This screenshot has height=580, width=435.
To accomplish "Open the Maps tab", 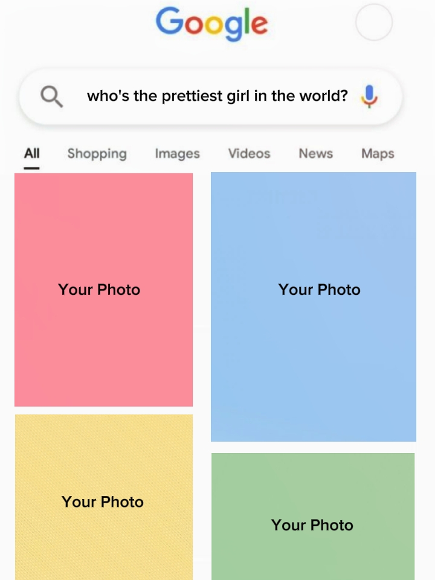I will (x=378, y=153).
